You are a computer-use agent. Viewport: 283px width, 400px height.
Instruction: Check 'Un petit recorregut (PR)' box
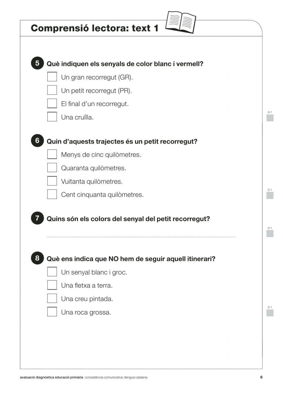(x=52, y=90)
